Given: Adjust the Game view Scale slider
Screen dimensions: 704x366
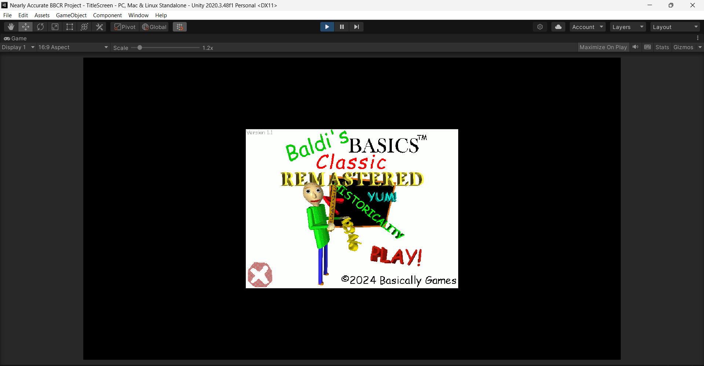Looking at the screenshot, I should (x=140, y=47).
